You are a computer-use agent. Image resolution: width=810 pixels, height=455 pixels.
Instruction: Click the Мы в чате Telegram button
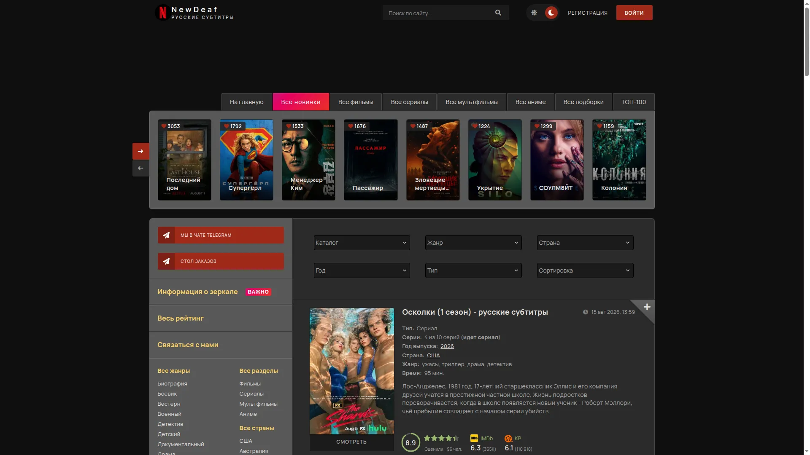(221, 235)
